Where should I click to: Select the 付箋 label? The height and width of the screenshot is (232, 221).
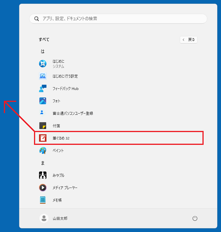(x=56, y=126)
